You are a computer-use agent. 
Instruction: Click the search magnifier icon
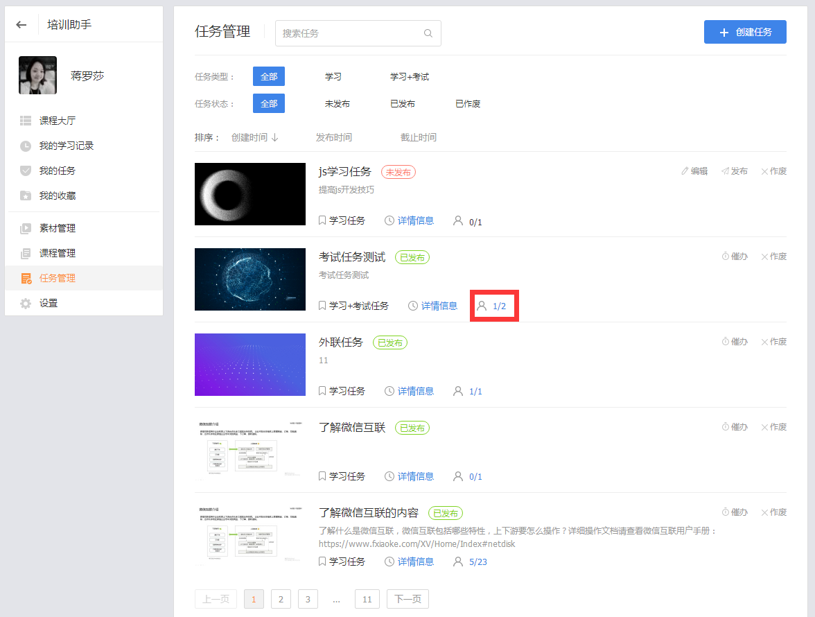coord(428,33)
